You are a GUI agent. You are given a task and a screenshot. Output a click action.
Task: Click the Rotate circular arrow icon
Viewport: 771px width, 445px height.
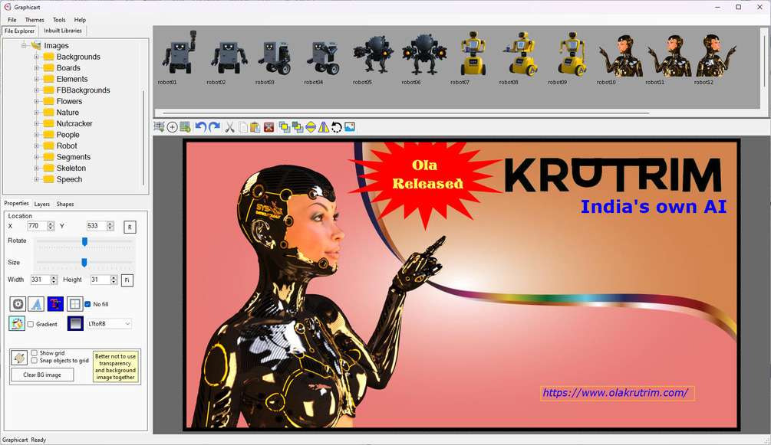[336, 127]
